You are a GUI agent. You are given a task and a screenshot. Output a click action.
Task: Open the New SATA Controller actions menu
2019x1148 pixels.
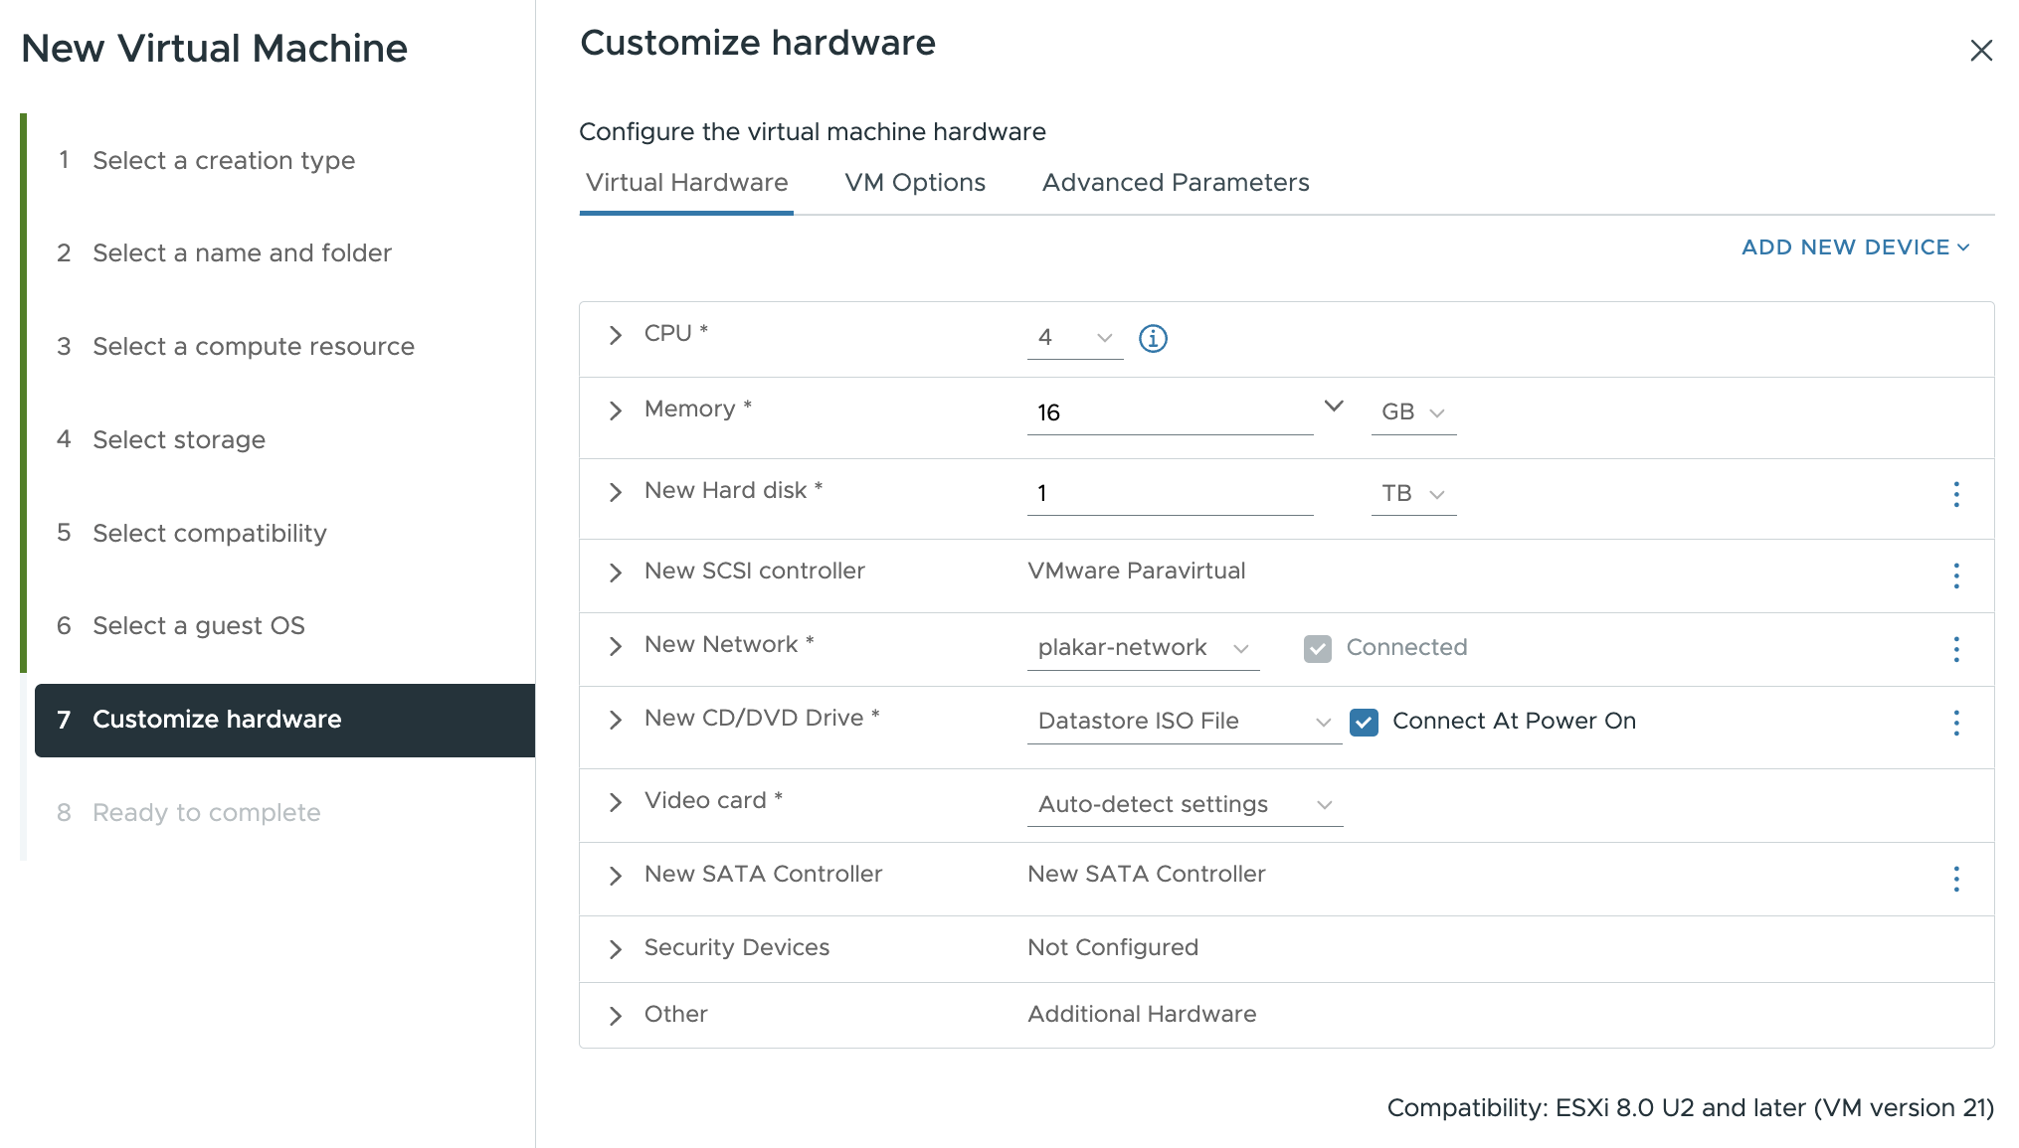[1956, 879]
